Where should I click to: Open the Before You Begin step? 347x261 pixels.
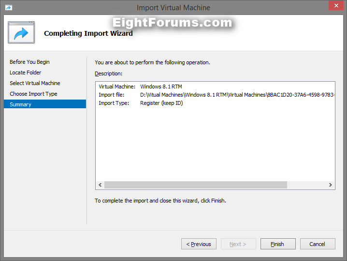click(29, 62)
